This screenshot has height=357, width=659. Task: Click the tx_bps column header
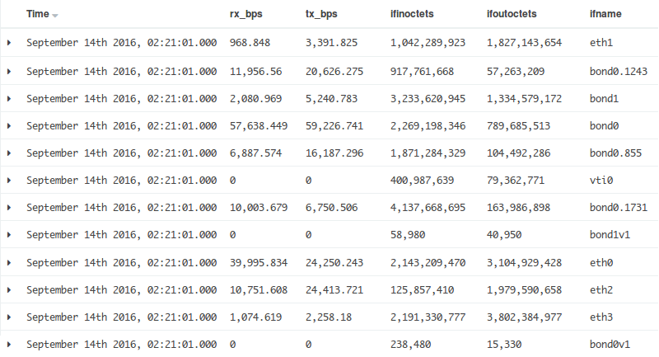pyautogui.click(x=320, y=15)
